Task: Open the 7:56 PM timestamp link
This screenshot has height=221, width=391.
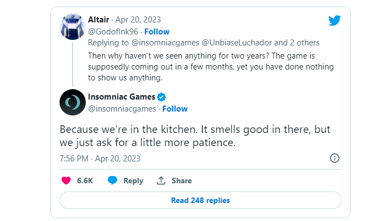Action: point(74,159)
